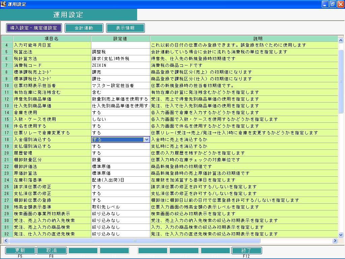
Task: Click the 取消 (F6) button
Action: click(52, 251)
